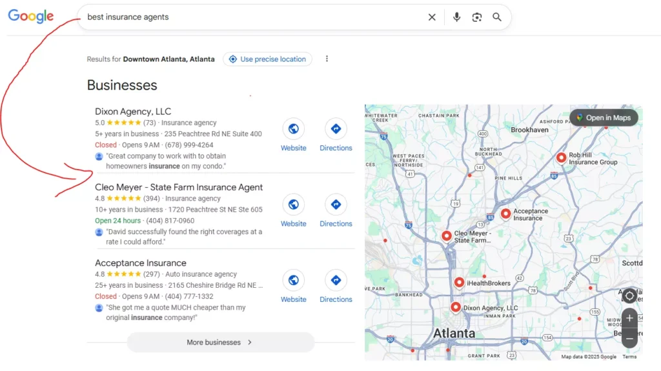The height and width of the screenshot is (371, 661).
Task: Open Acceptance Insurance listing title
Action: tap(140, 263)
